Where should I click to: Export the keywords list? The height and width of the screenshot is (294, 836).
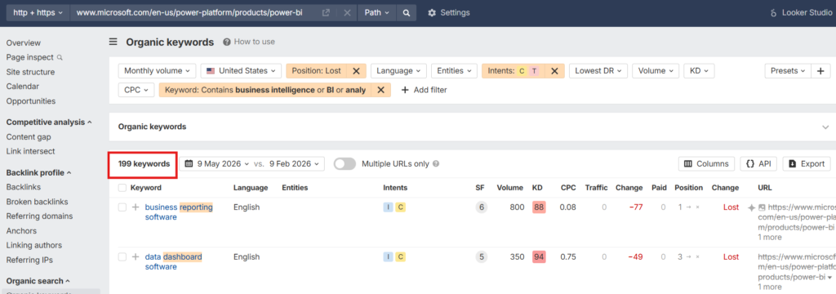pyautogui.click(x=806, y=164)
